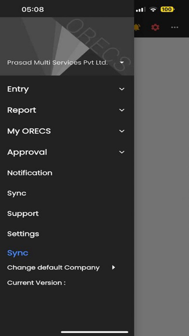Tap the blue Sync link

[x=18, y=253]
